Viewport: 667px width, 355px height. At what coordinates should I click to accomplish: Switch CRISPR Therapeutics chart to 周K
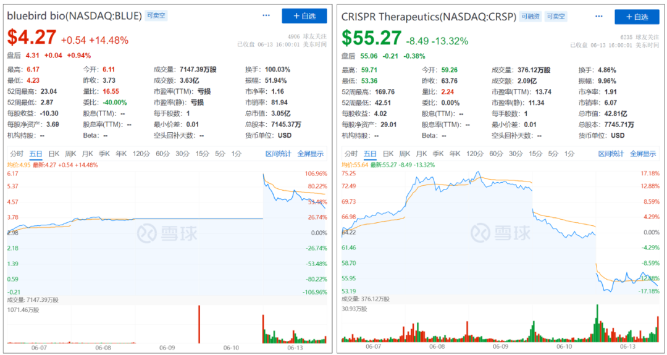pyautogui.click(x=404, y=154)
